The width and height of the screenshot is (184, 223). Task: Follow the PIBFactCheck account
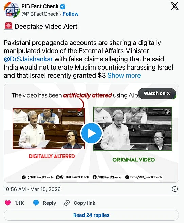point(71,14)
